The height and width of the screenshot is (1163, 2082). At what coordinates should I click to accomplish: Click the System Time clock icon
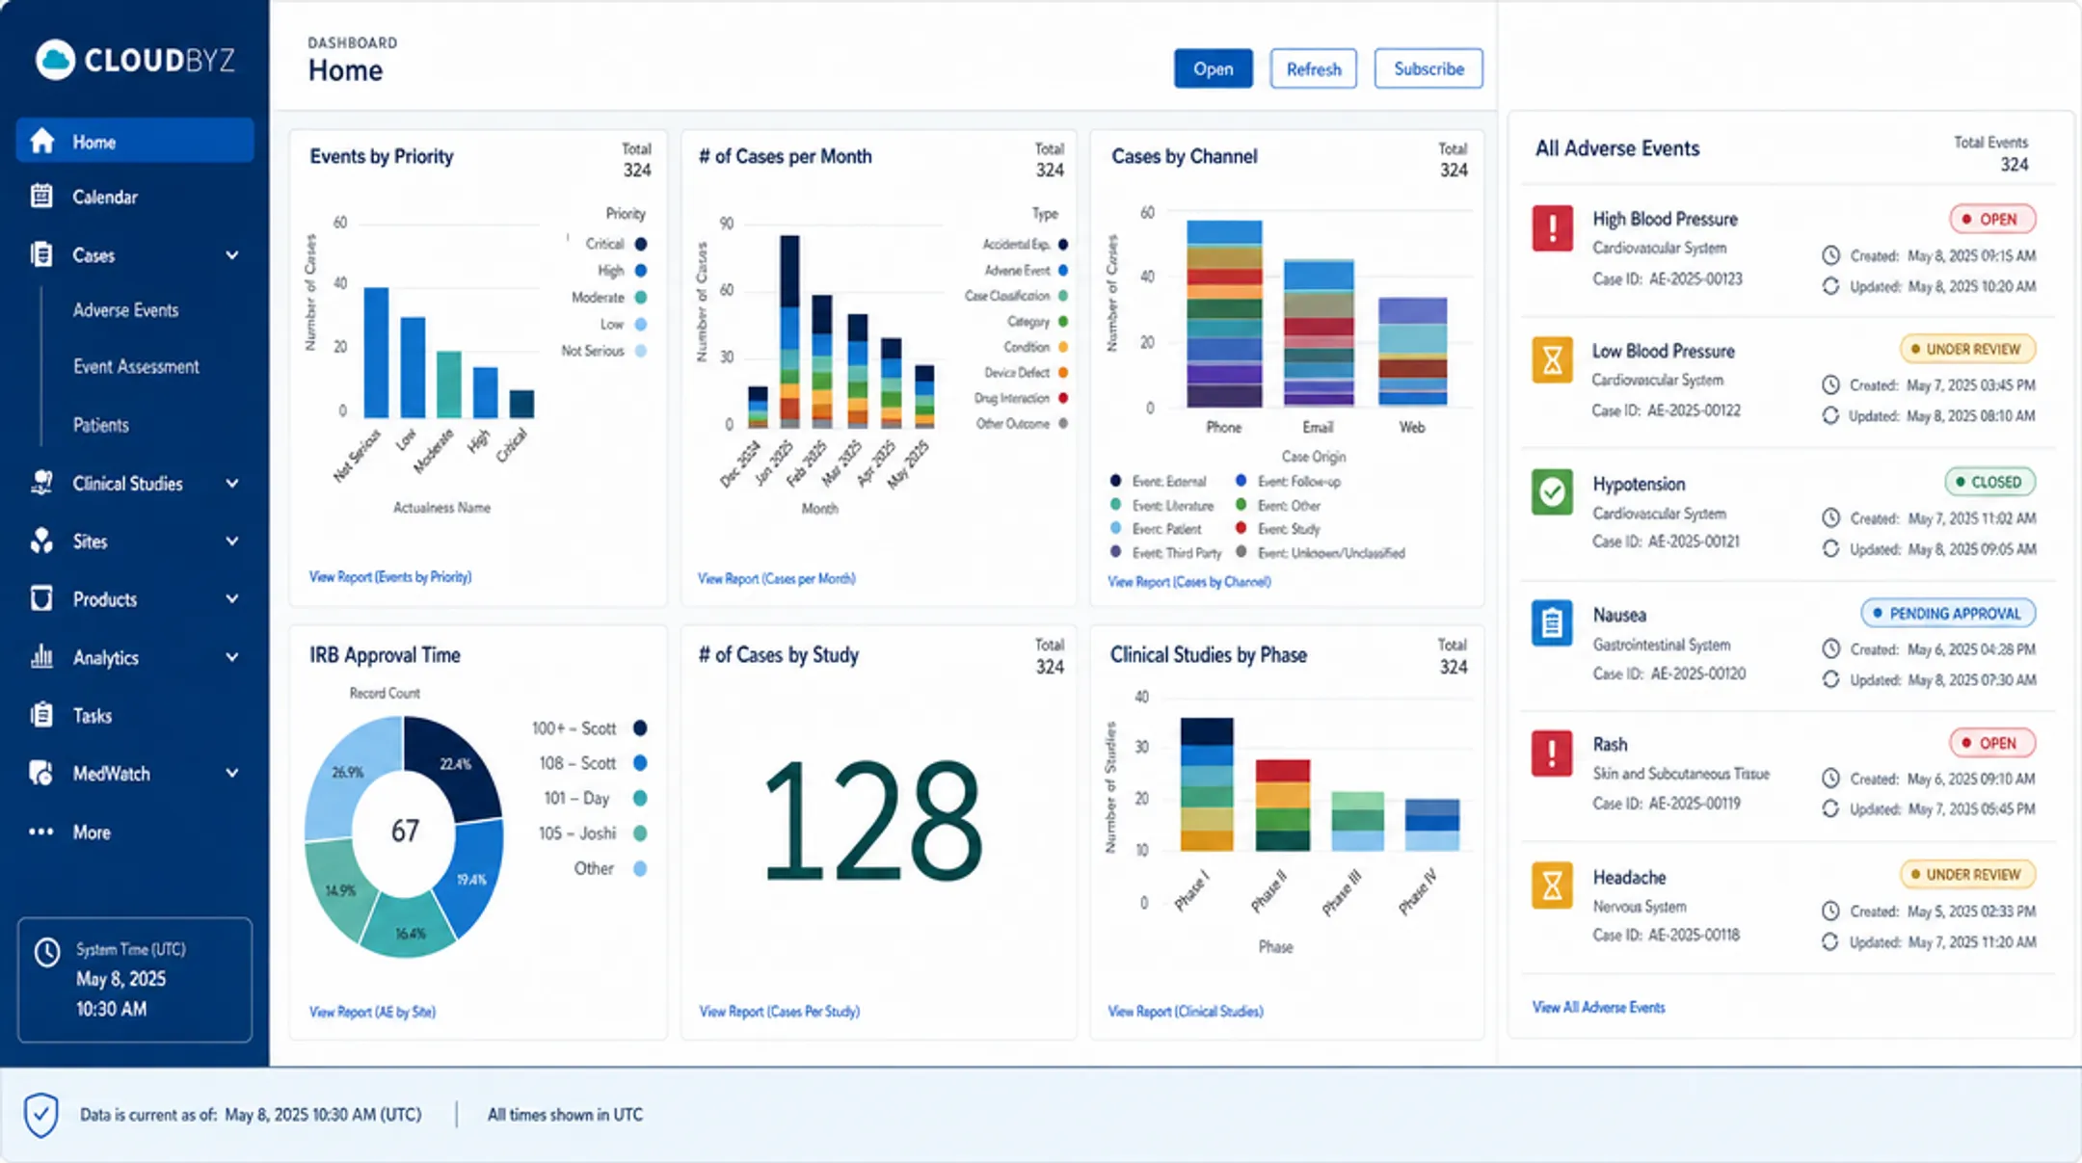pyautogui.click(x=47, y=953)
